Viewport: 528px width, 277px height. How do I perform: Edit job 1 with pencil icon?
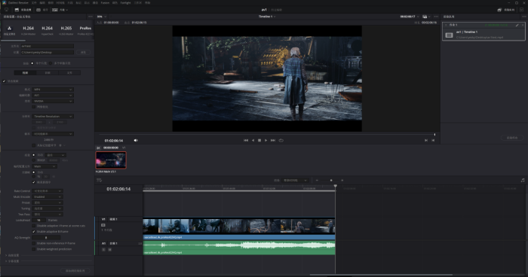[517, 25]
